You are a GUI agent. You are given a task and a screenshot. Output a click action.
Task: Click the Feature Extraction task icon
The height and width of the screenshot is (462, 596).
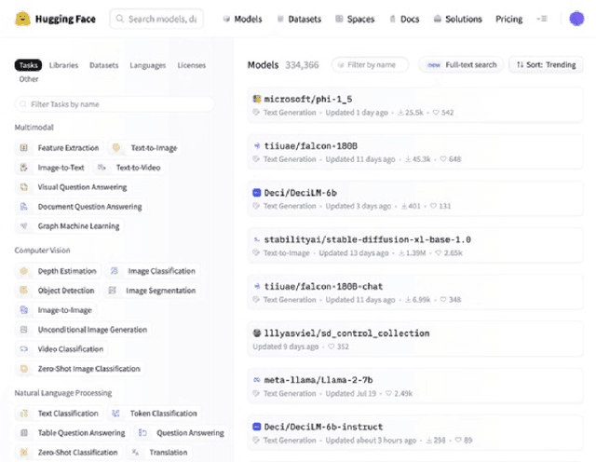pos(24,148)
